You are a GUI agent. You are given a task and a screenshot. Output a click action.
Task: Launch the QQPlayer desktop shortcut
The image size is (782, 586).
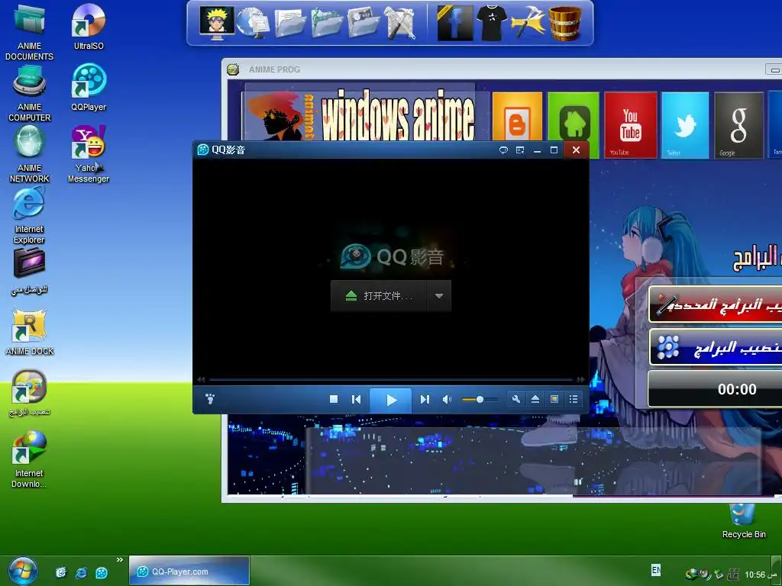point(89,87)
